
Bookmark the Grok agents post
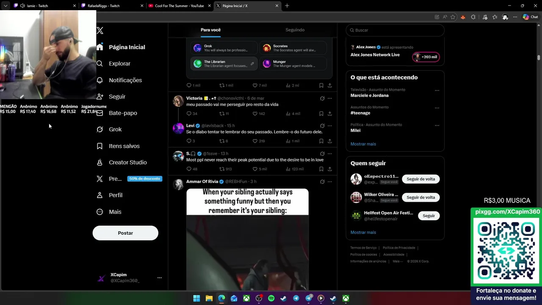(321, 85)
